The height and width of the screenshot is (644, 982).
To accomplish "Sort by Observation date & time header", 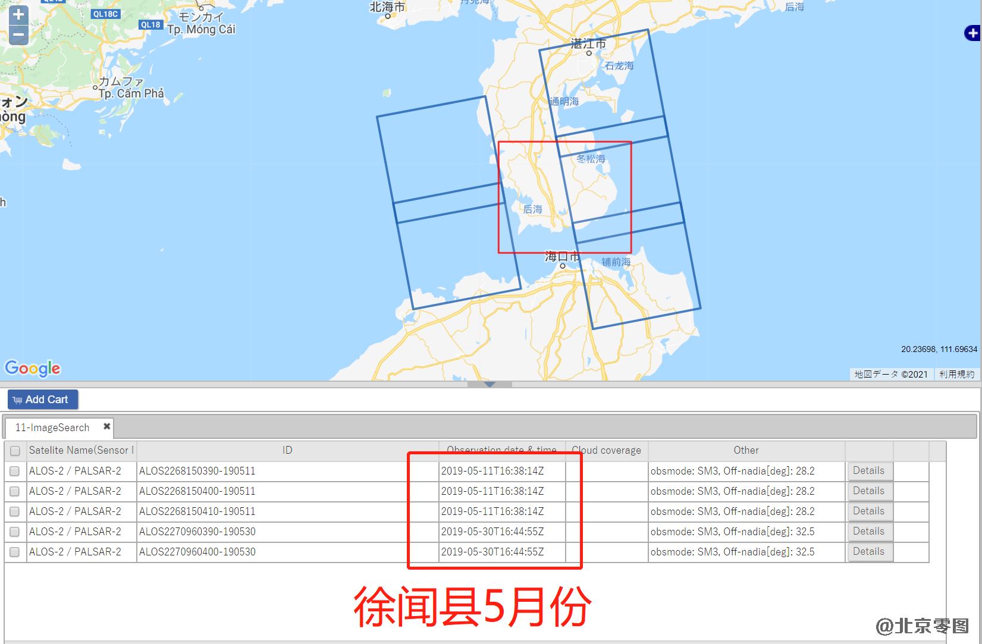I will tap(501, 450).
